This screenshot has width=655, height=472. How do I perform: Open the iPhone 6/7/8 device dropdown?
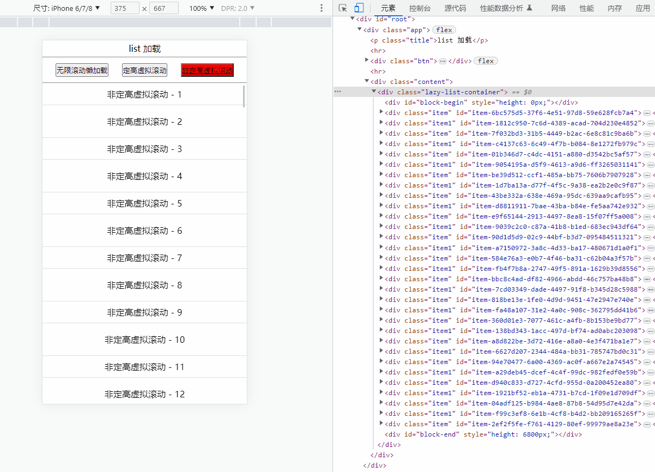point(66,8)
